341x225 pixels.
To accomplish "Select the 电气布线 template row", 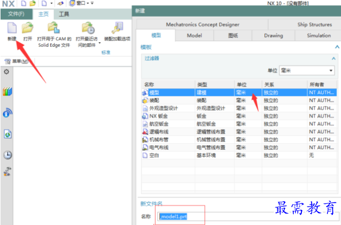I will point(239,147).
